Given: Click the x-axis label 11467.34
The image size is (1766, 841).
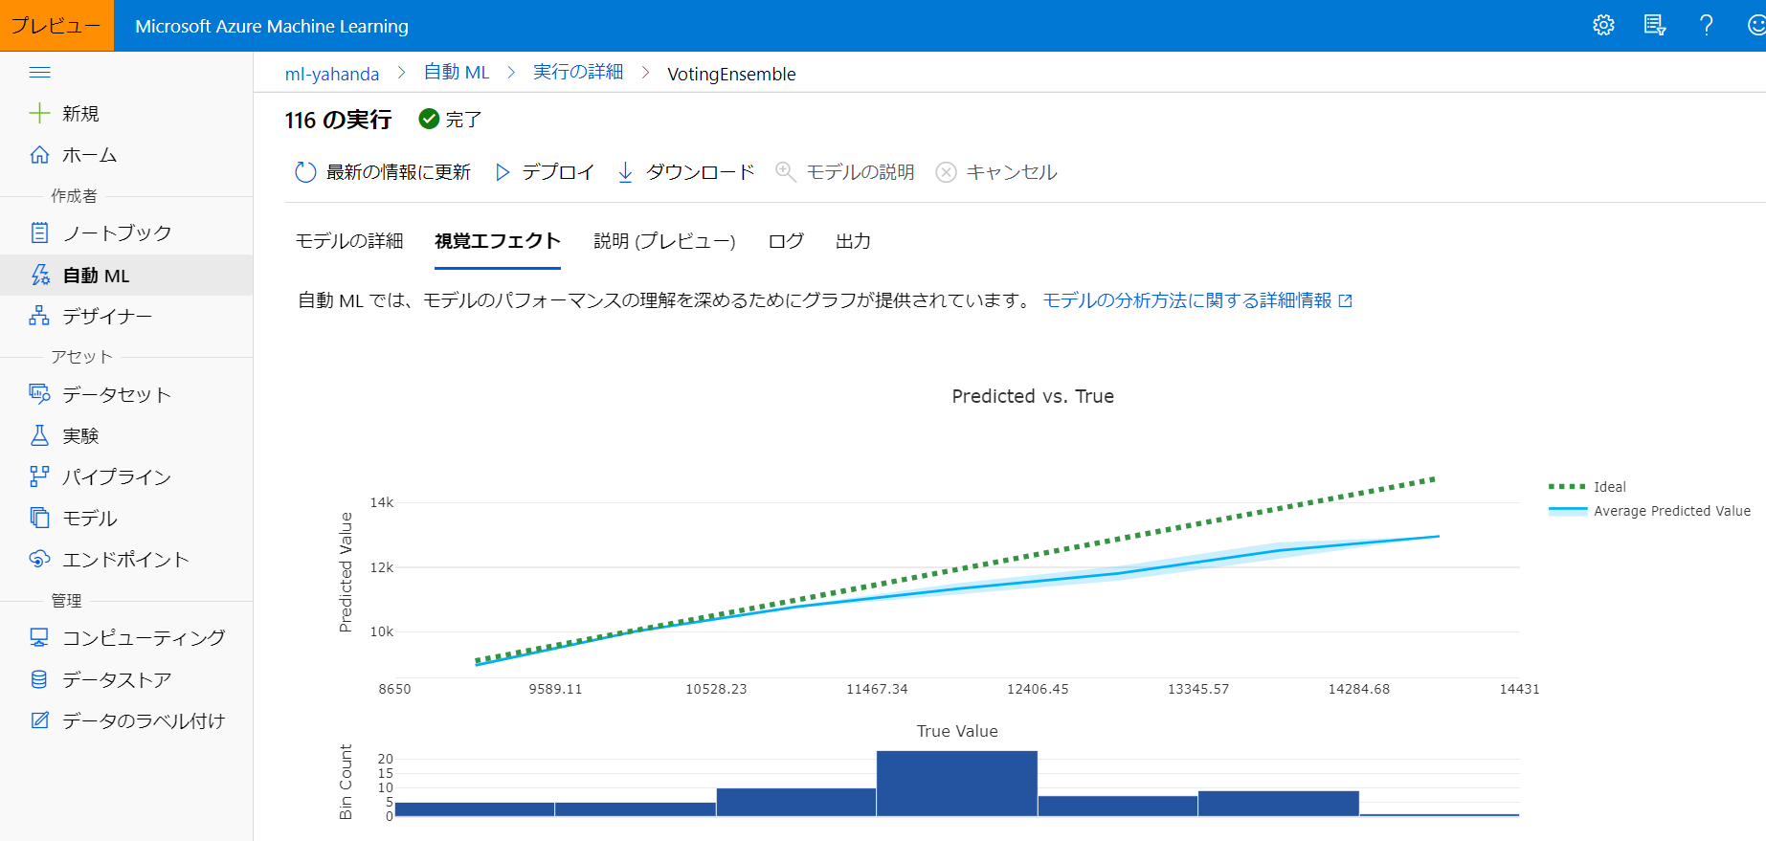Looking at the screenshot, I should (877, 689).
